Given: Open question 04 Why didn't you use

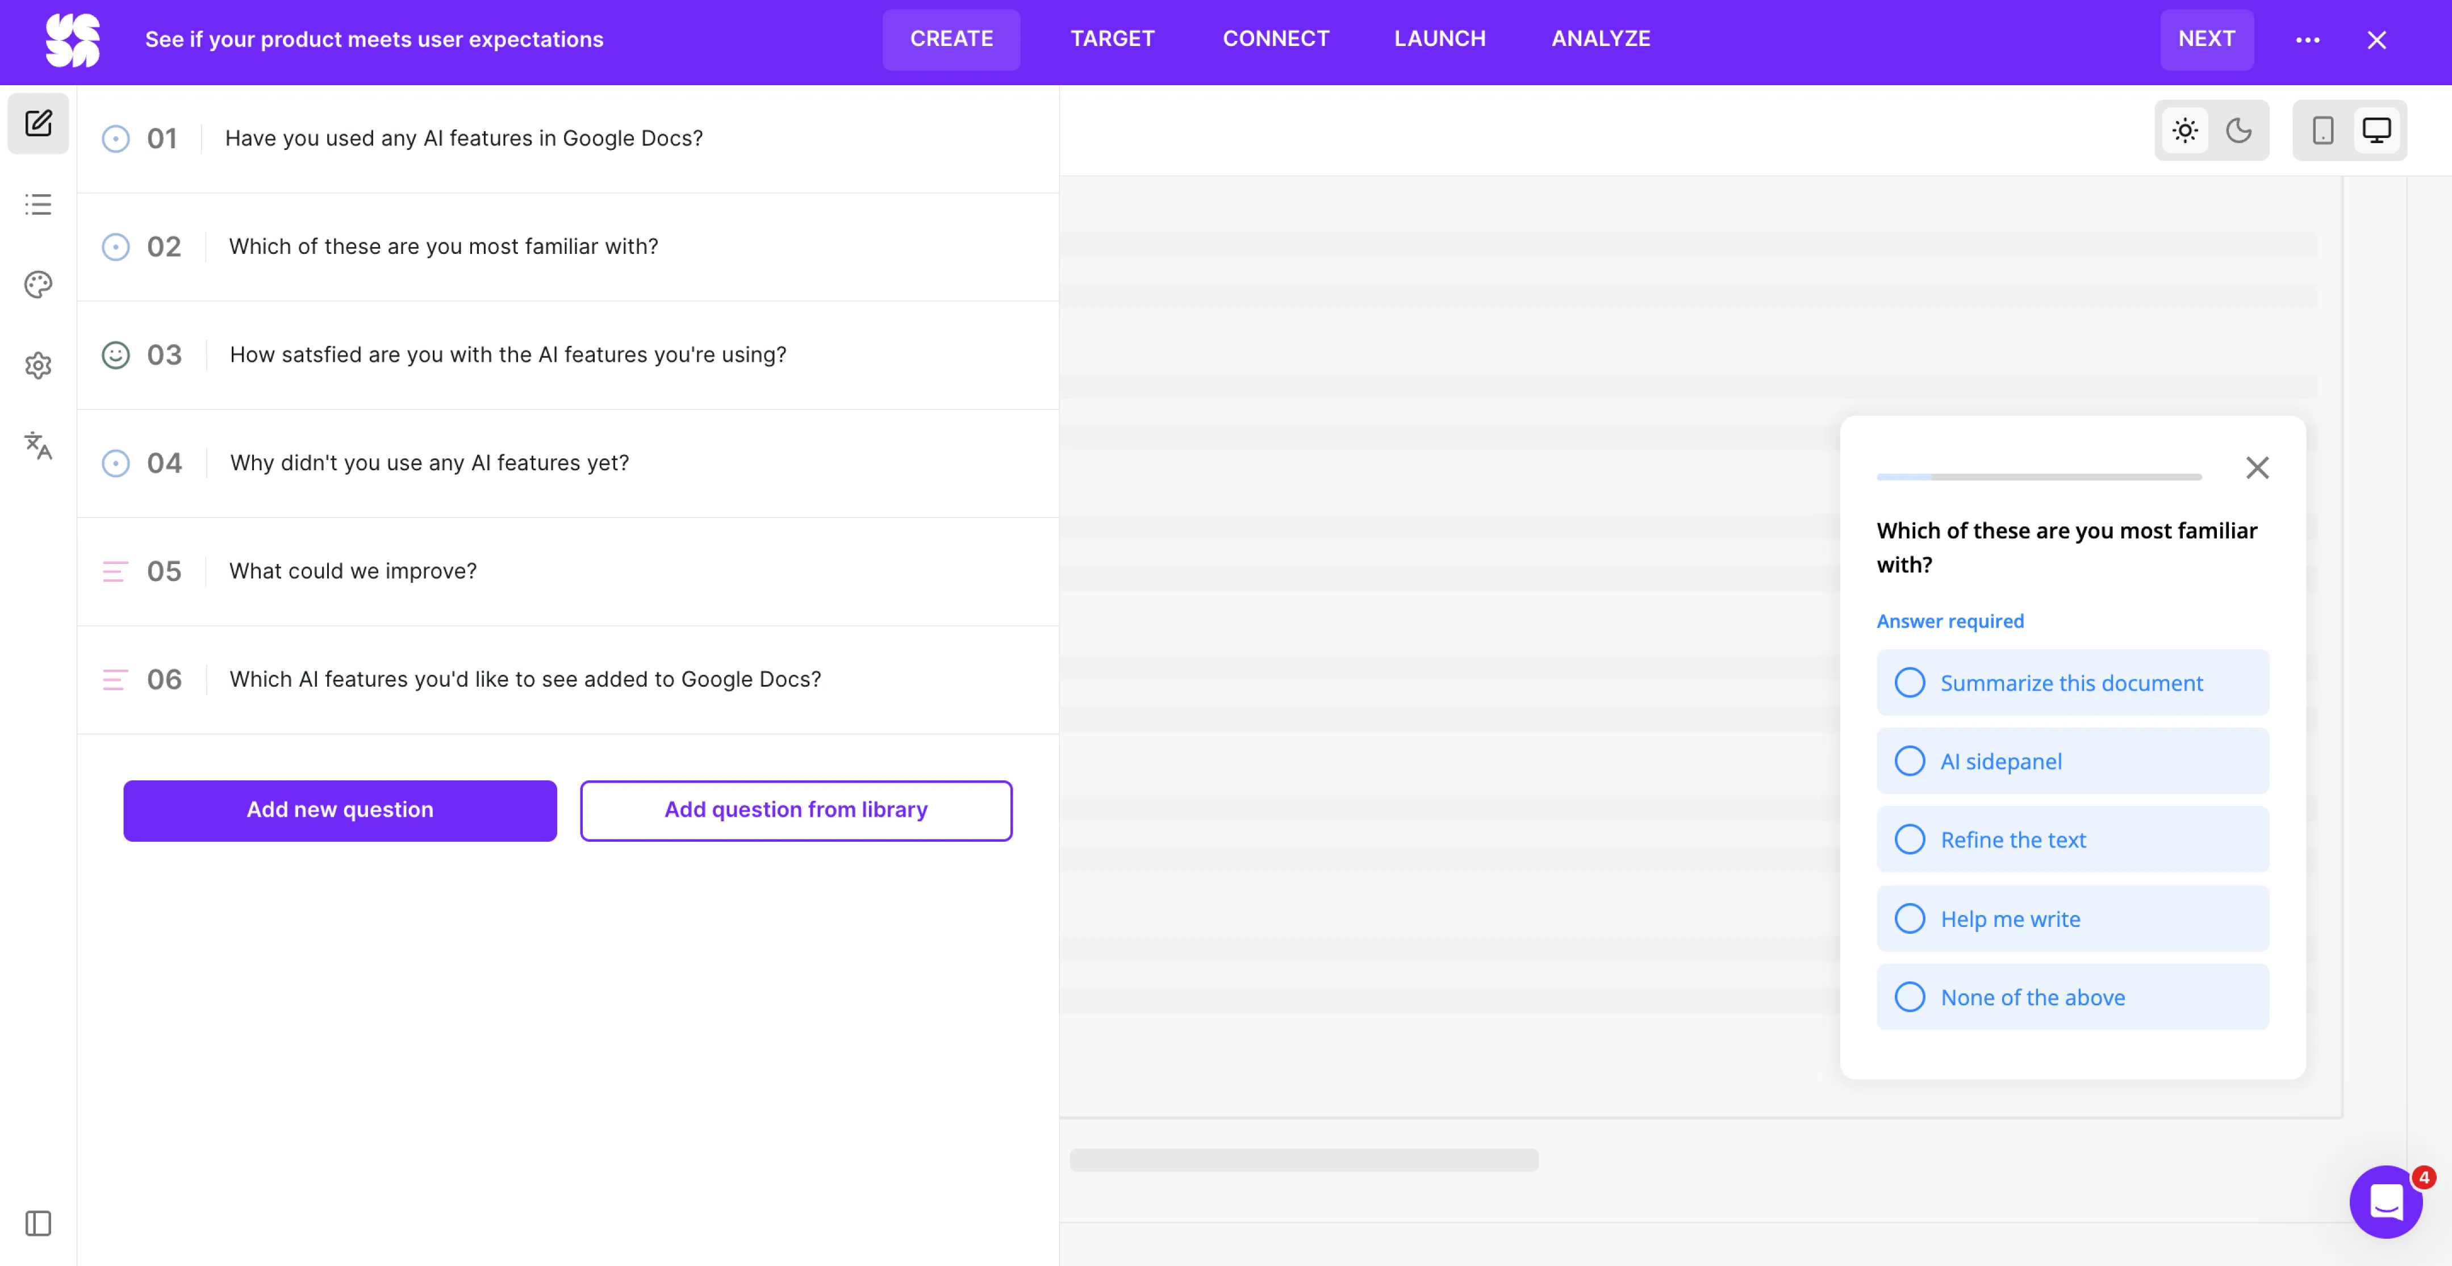Looking at the screenshot, I should tap(567, 463).
